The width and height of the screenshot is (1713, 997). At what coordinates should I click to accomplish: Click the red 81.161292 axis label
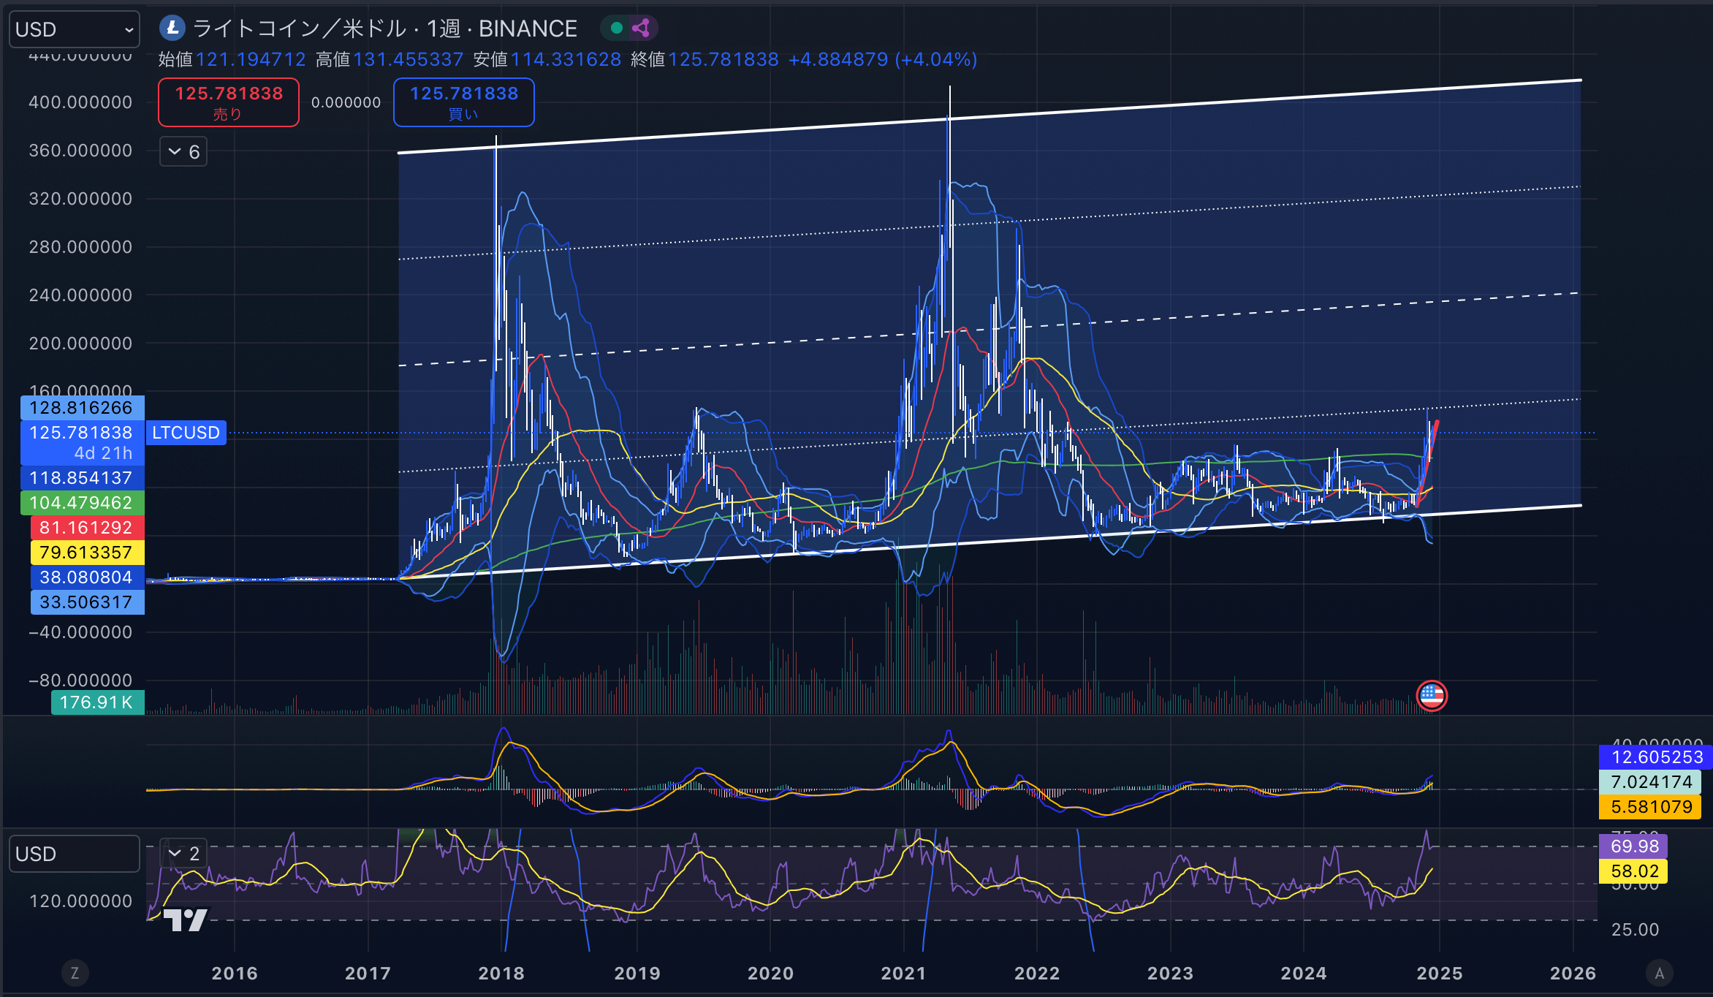(87, 528)
